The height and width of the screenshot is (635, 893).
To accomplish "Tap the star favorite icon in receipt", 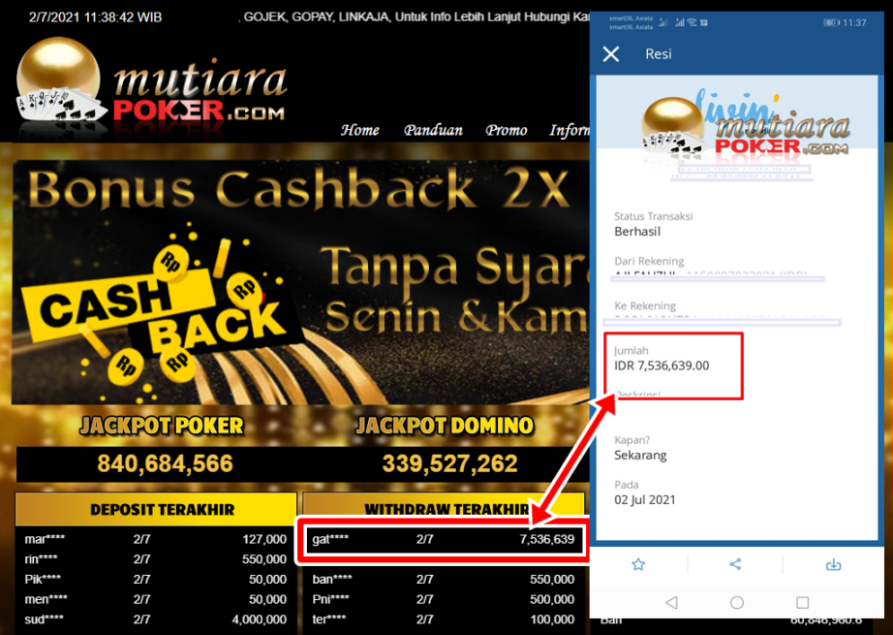I will tap(638, 564).
